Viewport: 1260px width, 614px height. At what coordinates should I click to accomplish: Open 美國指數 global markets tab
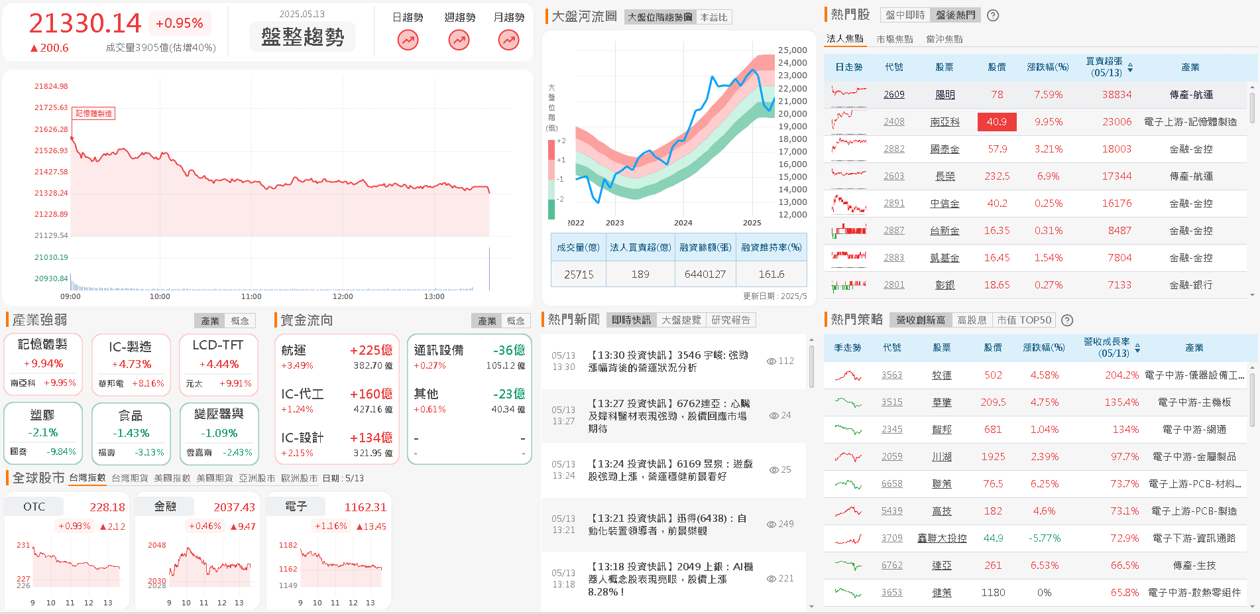(x=172, y=478)
